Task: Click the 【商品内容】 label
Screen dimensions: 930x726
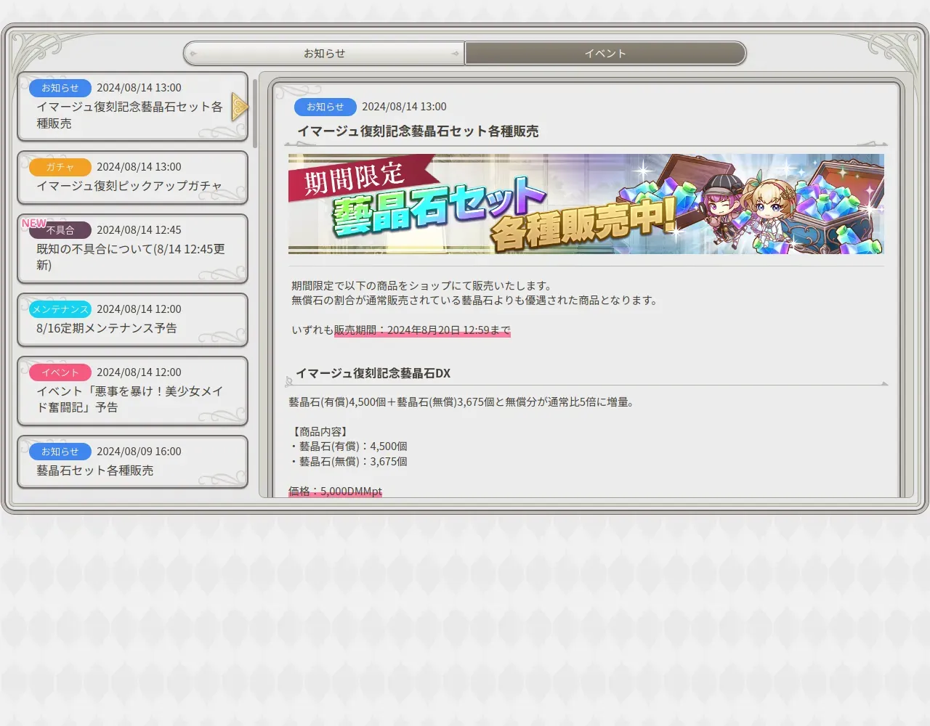Action: pyautogui.click(x=320, y=432)
